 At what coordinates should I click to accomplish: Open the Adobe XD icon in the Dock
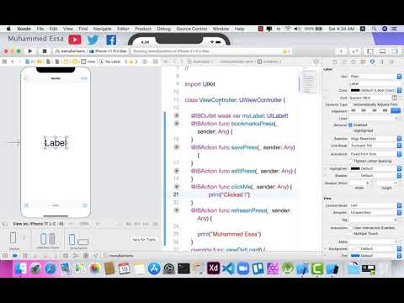213,268
